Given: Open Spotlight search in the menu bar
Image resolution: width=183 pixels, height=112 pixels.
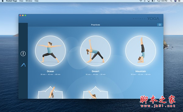Looking at the screenshot, I should 171,1.
